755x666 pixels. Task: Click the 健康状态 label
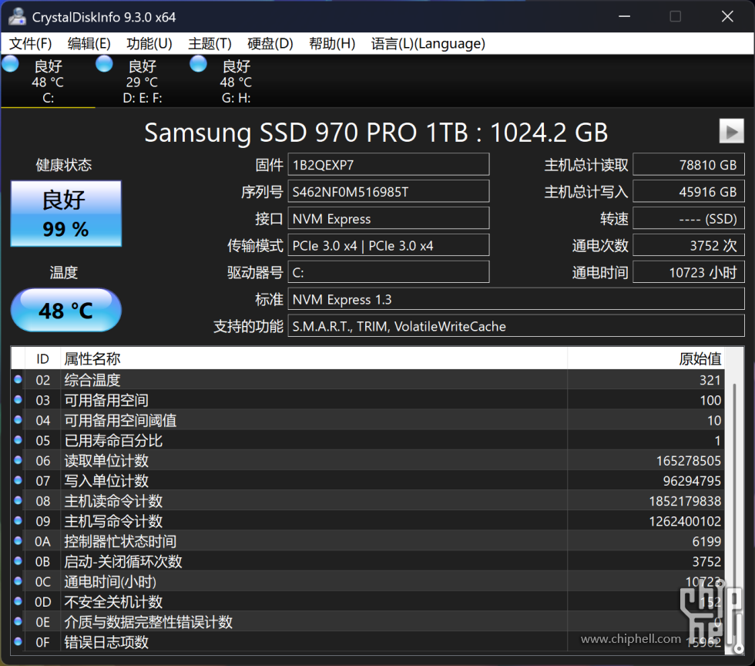pyautogui.click(x=63, y=165)
